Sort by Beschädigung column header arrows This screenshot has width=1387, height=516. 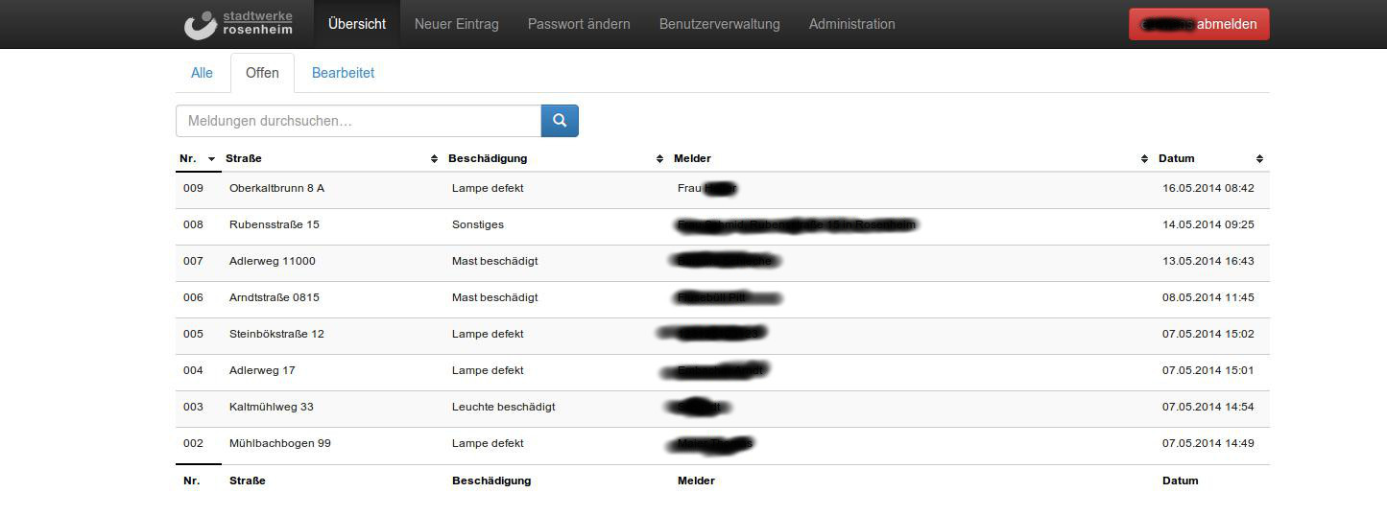[x=659, y=159]
